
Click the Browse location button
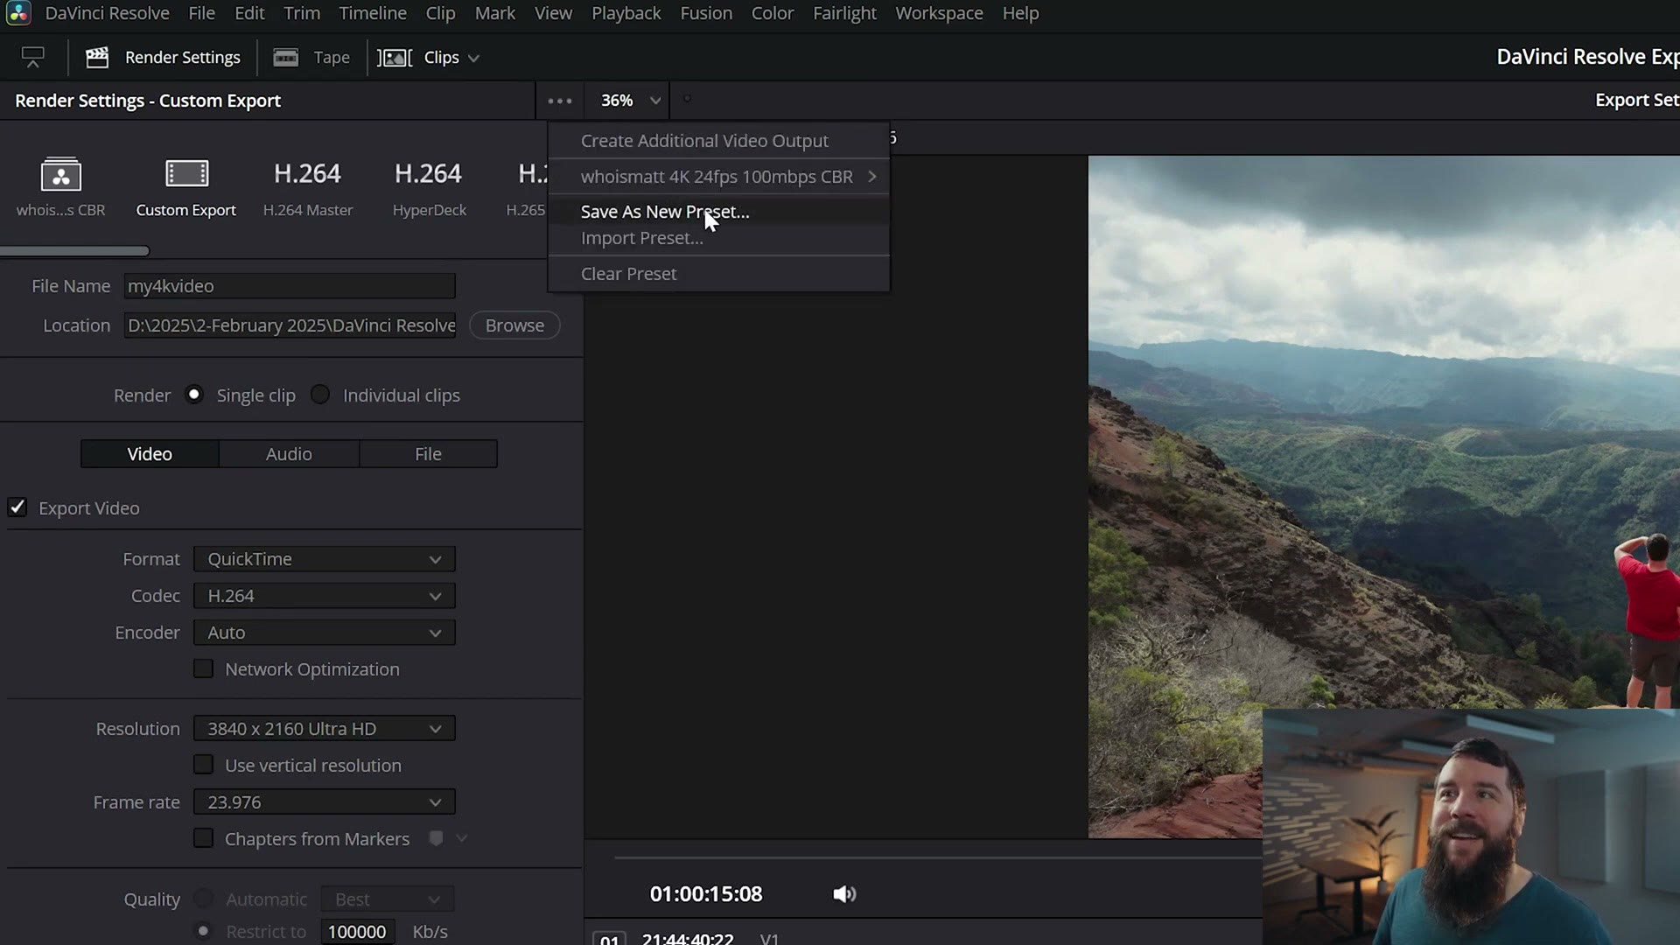click(x=514, y=325)
